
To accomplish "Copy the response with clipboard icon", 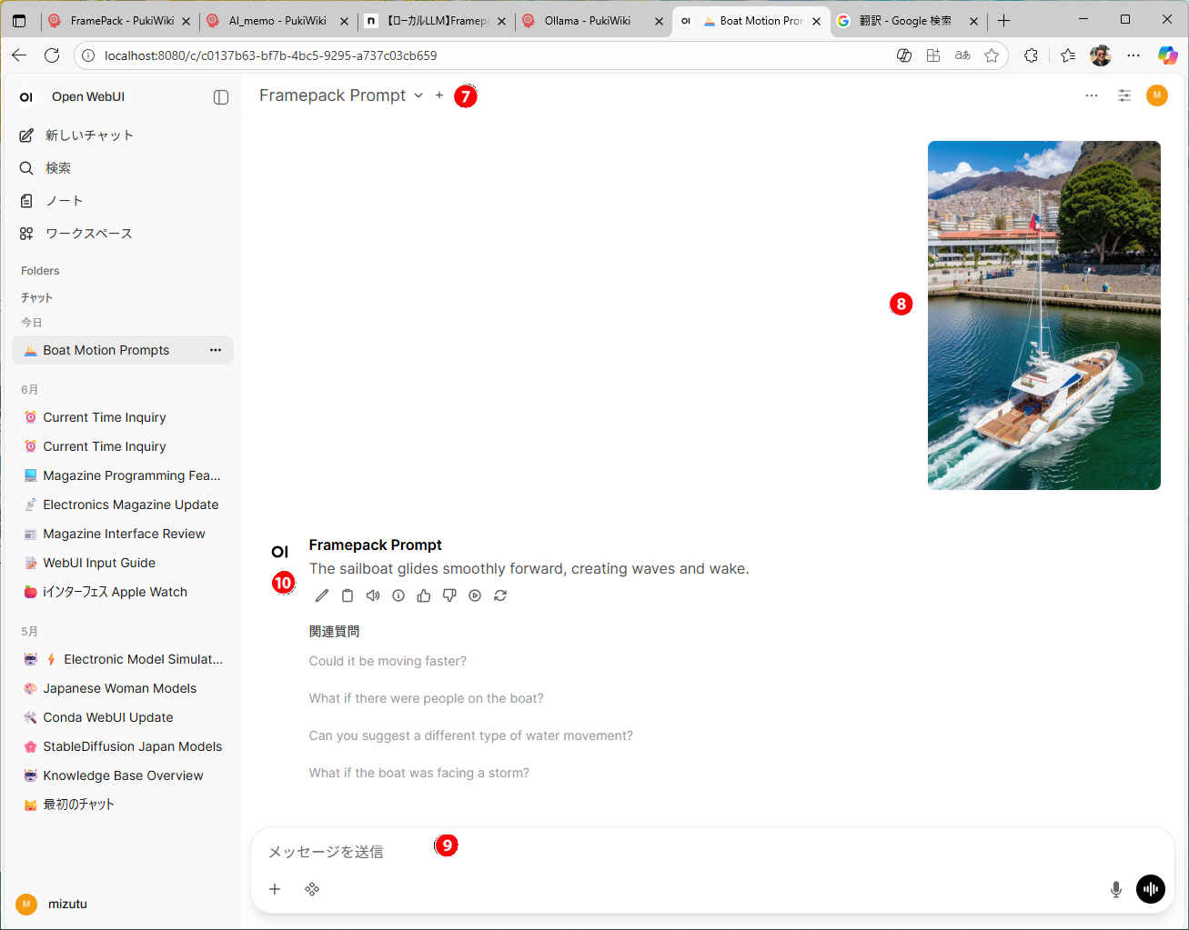I will click(x=348, y=595).
